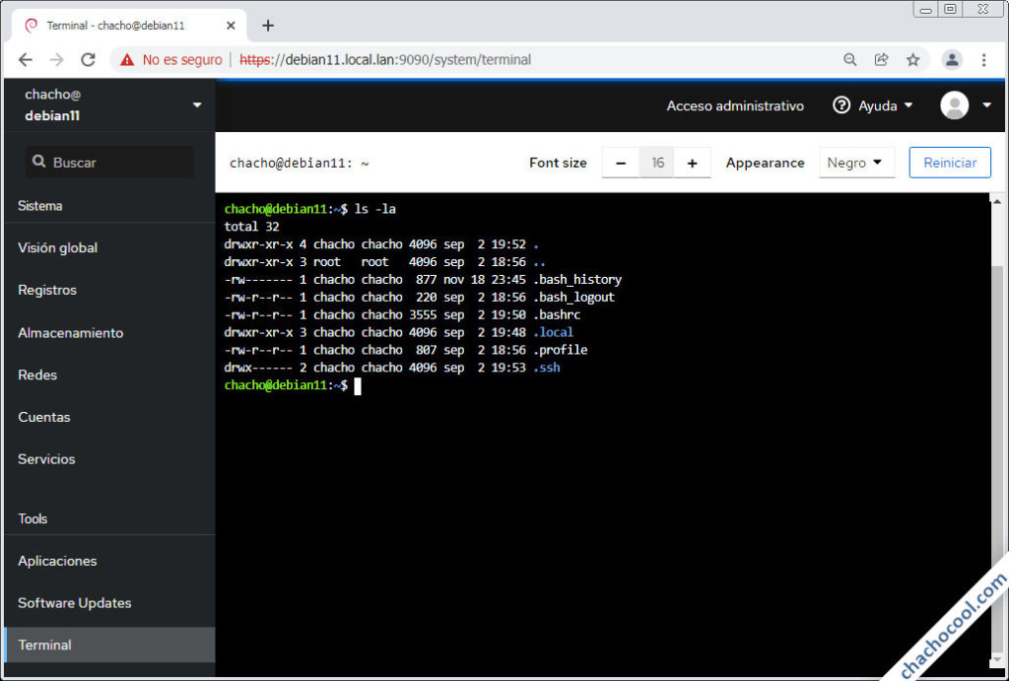
Task: Decrease terminal font size with minus
Action: (x=621, y=164)
